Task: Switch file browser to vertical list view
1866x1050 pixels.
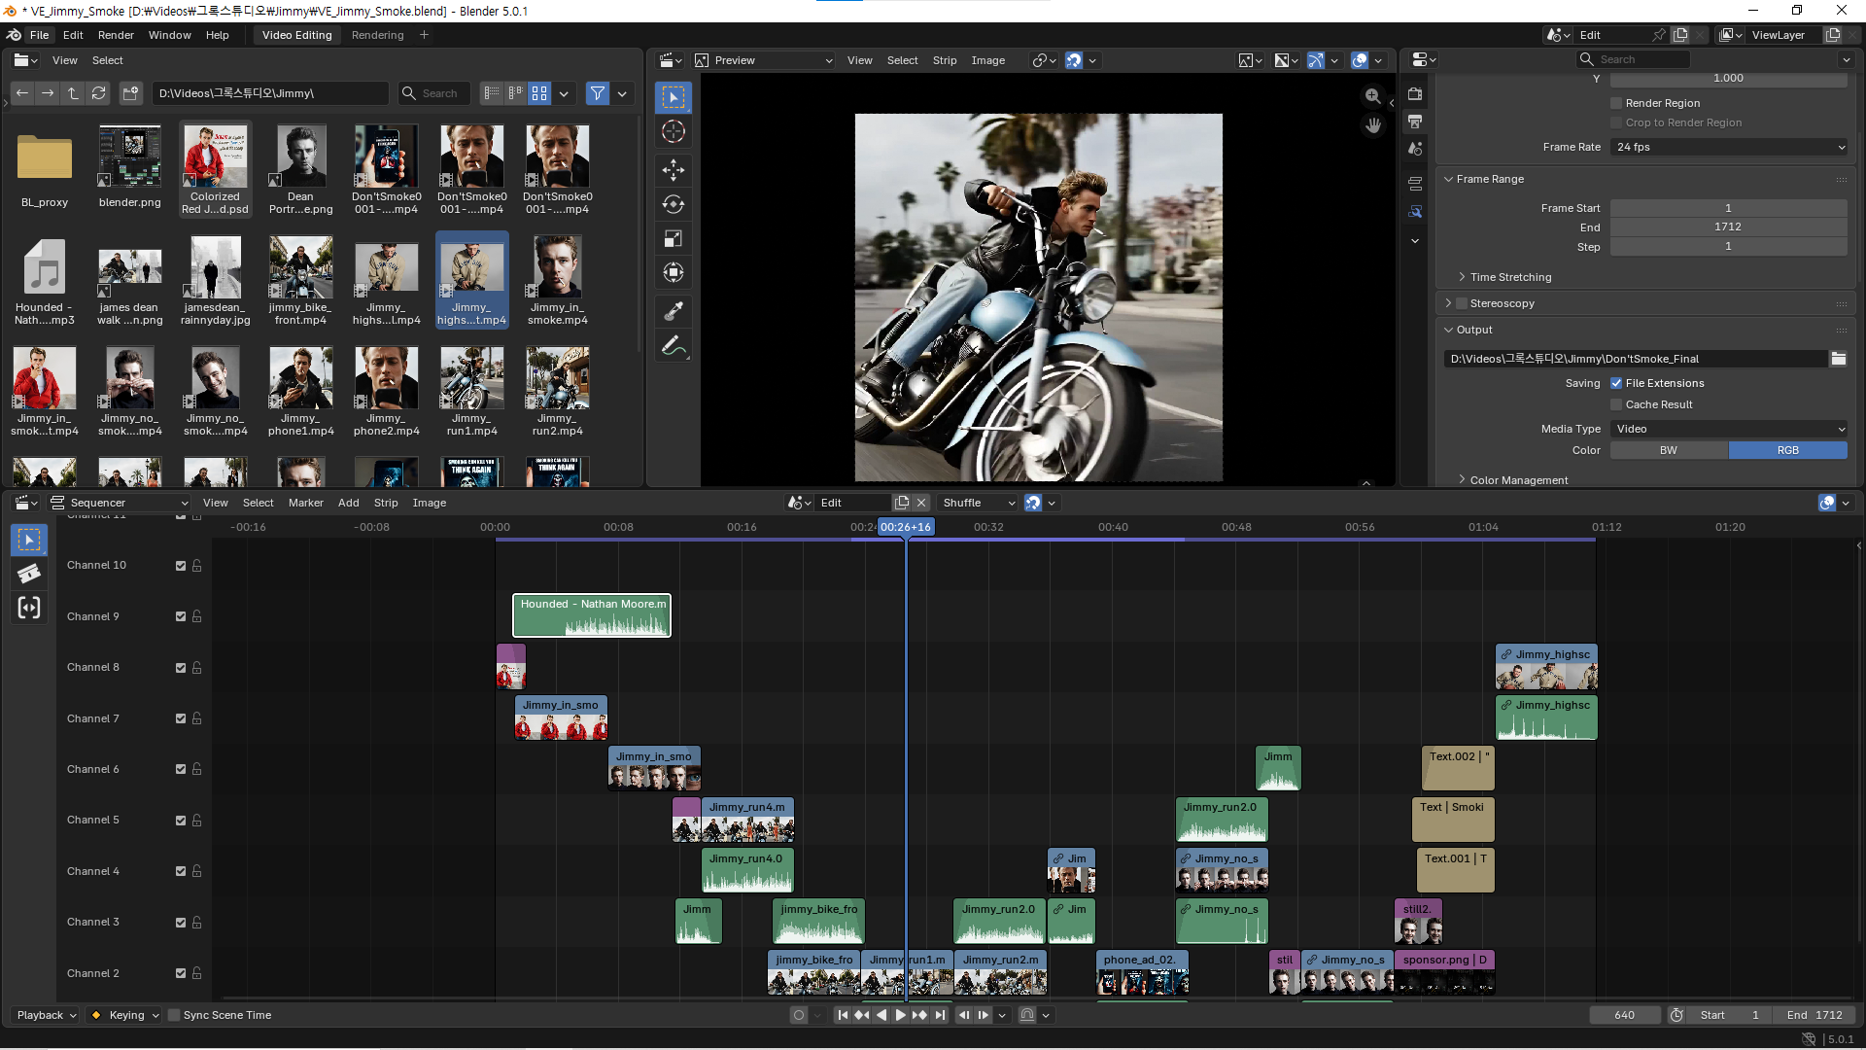Action: point(492,93)
